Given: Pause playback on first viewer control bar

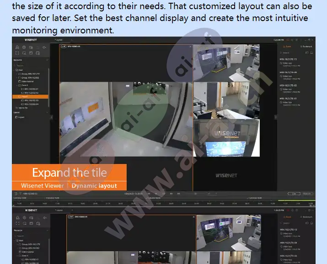Looking at the screenshot, I should tap(164, 194).
